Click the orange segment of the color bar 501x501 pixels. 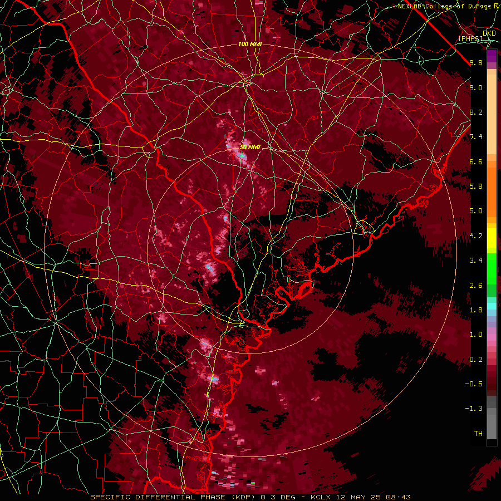click(492, 193)
